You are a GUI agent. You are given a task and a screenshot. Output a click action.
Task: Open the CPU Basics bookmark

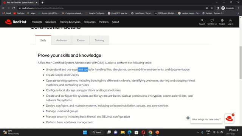[165, 13]
